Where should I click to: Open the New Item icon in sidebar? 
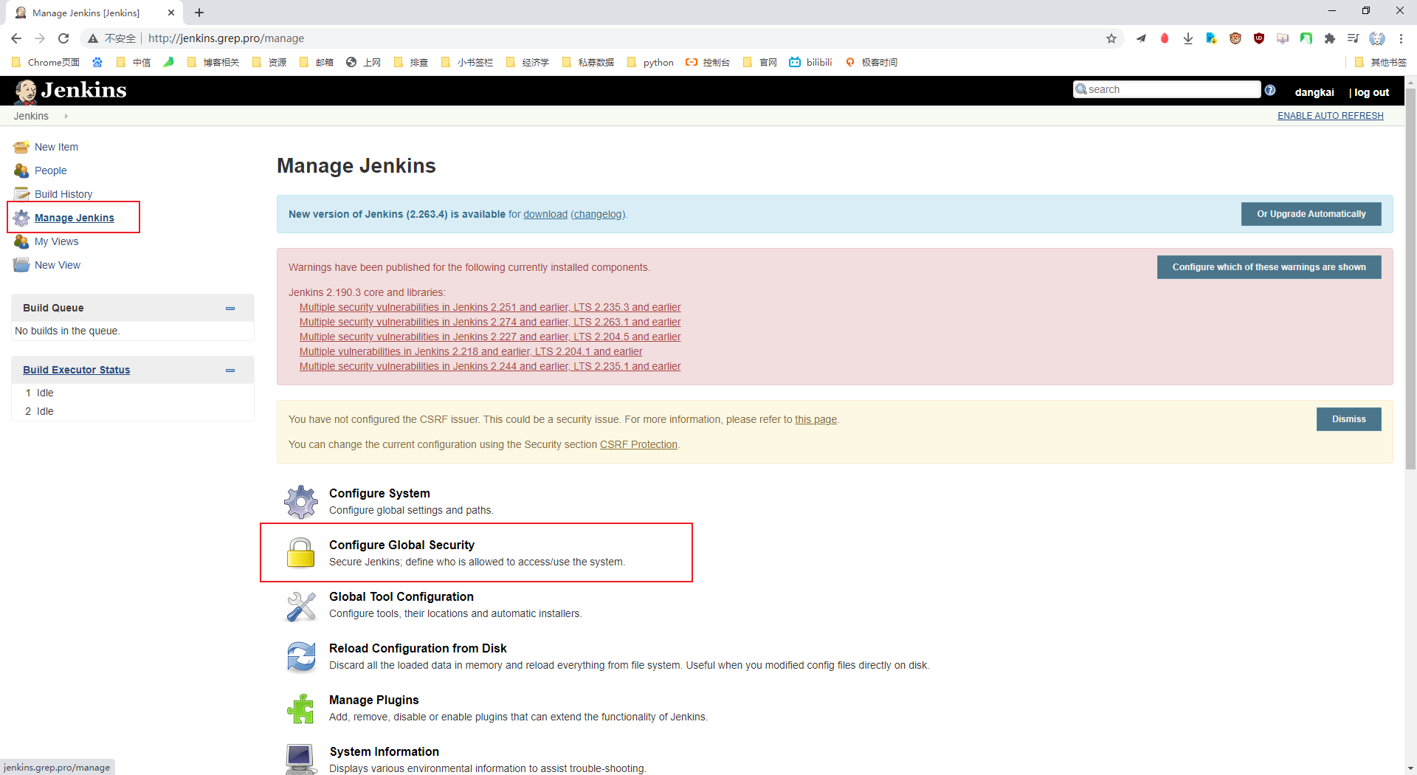[x=21, y=147]
